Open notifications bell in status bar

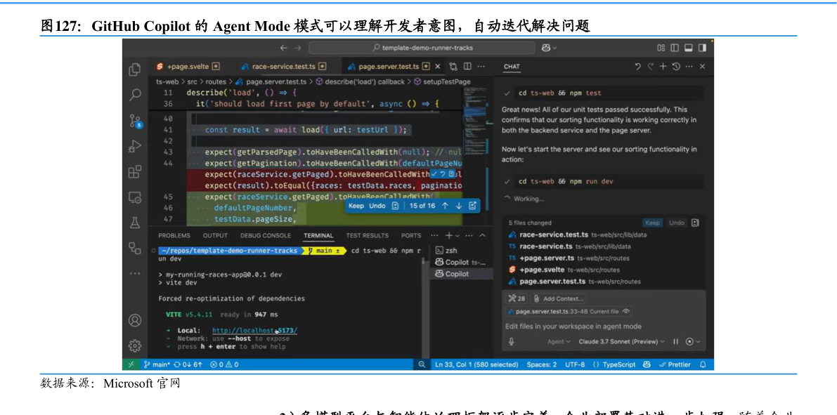coord(703,365)
